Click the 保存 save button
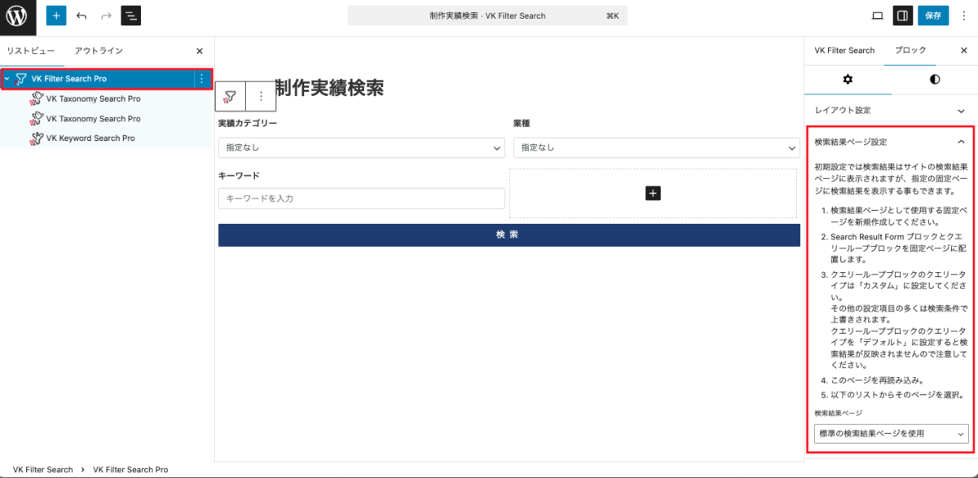Viewport: 978px width, 478px height. (933, 15)
